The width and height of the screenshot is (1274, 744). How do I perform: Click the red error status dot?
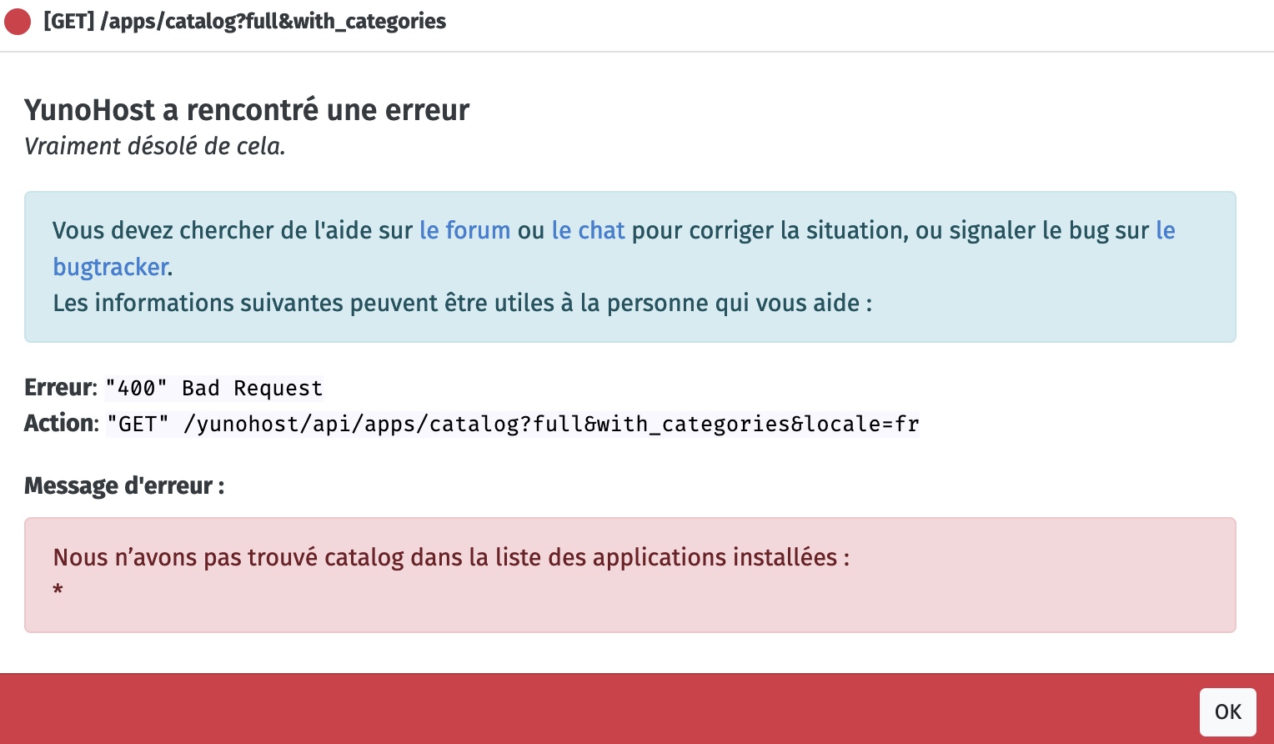[x=18, y=22]
